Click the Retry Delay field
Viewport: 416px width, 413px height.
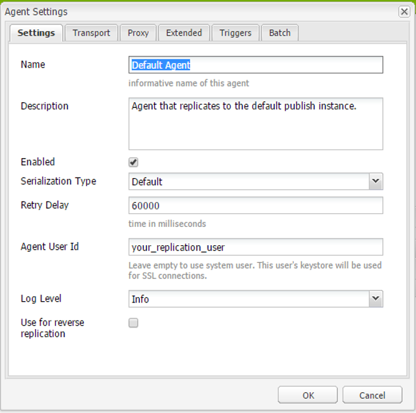click(x=255, y=206)
